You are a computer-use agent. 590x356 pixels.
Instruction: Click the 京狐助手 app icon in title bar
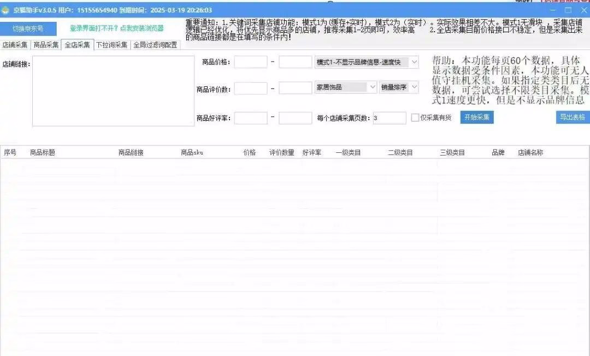[x=6, y=10]
